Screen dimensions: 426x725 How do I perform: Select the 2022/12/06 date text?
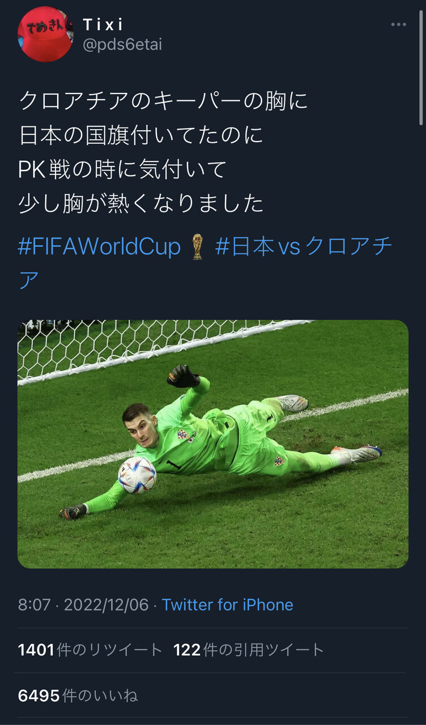click(x=106, y=604)
